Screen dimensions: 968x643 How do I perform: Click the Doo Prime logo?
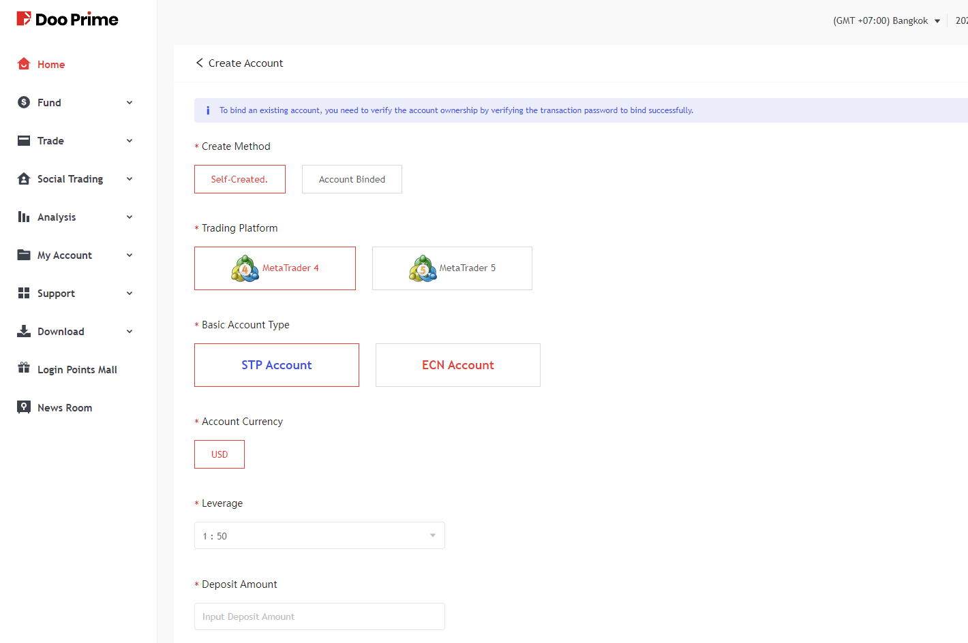(x=67, y=19)
